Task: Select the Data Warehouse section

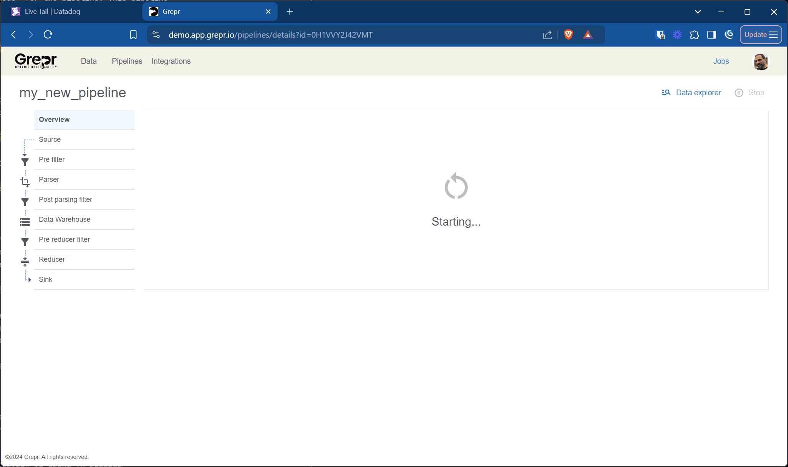Action: click(84, 219)
